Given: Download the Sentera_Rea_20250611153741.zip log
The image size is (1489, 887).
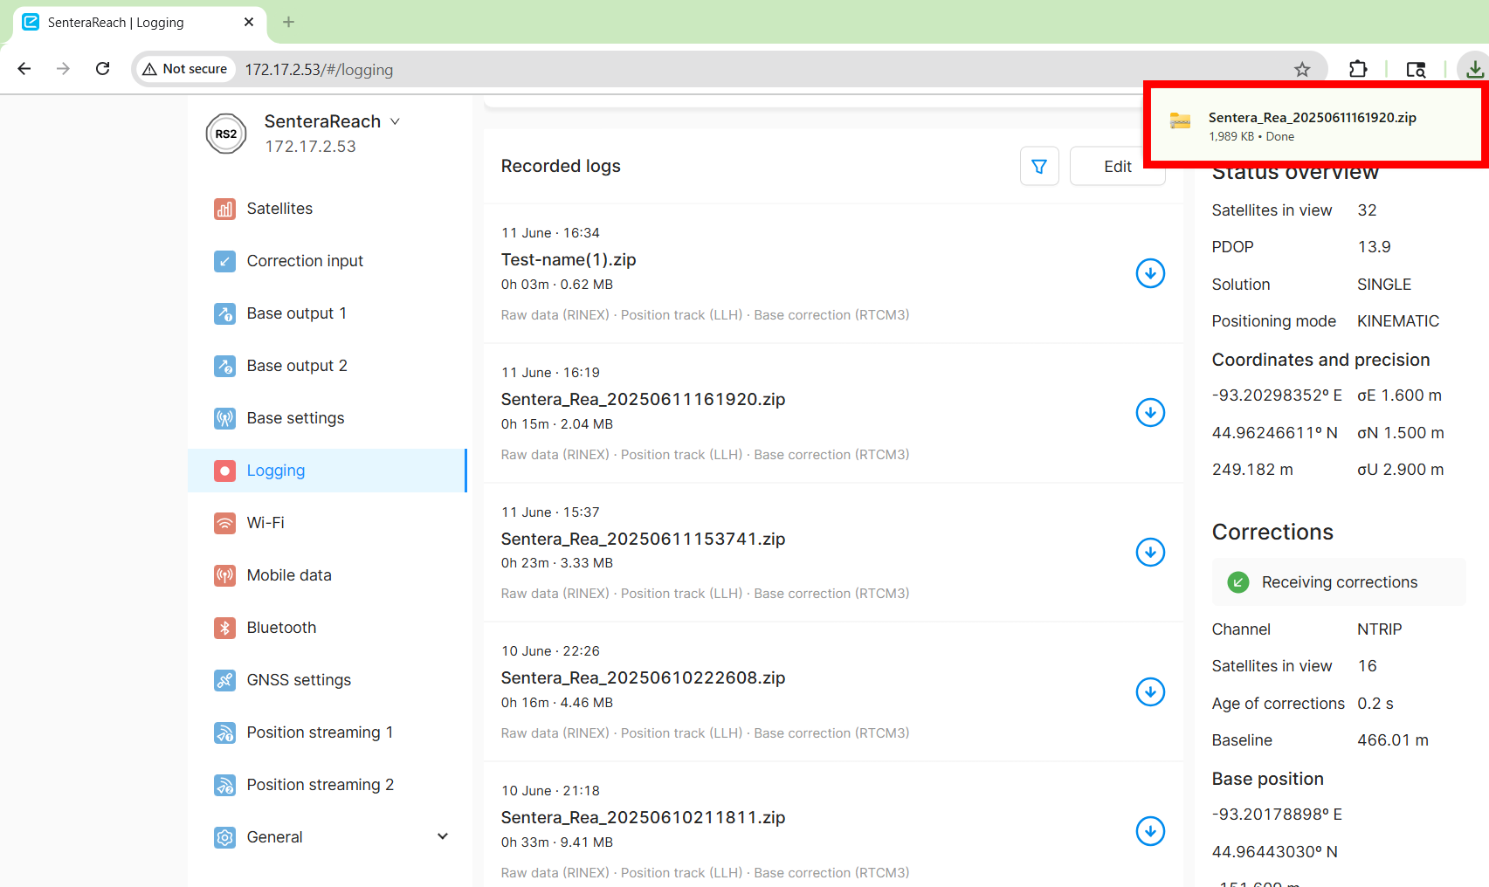Looking at the screenshot, I should coord(1150,552).
